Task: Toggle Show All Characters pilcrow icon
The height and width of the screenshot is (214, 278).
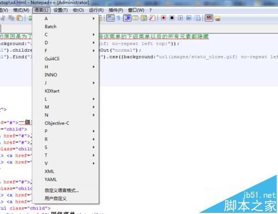Action: [118, 18]
